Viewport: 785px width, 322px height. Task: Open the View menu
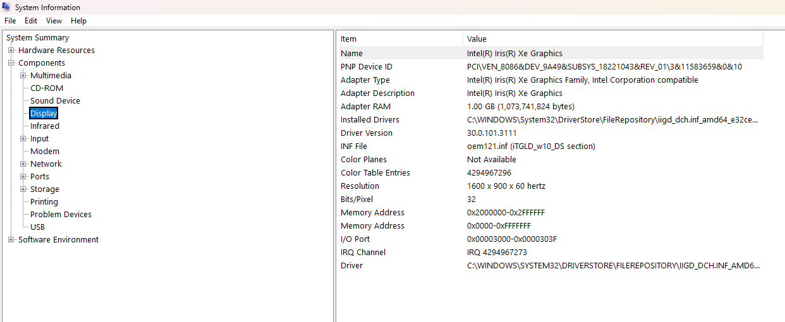tap(54, 21)
